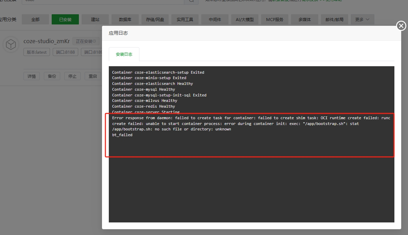
Task: Show 全部 app category
Action: (35, 19)
